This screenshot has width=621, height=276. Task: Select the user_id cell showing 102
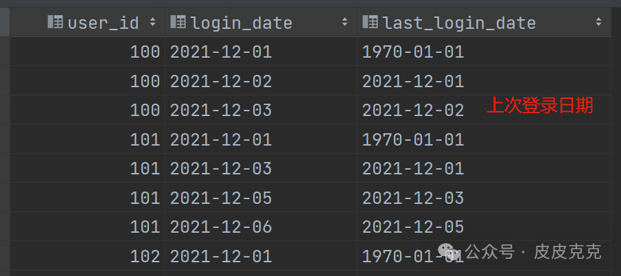(88, 256)
